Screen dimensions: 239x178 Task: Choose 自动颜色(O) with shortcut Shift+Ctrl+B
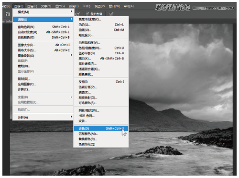[43, 37]
